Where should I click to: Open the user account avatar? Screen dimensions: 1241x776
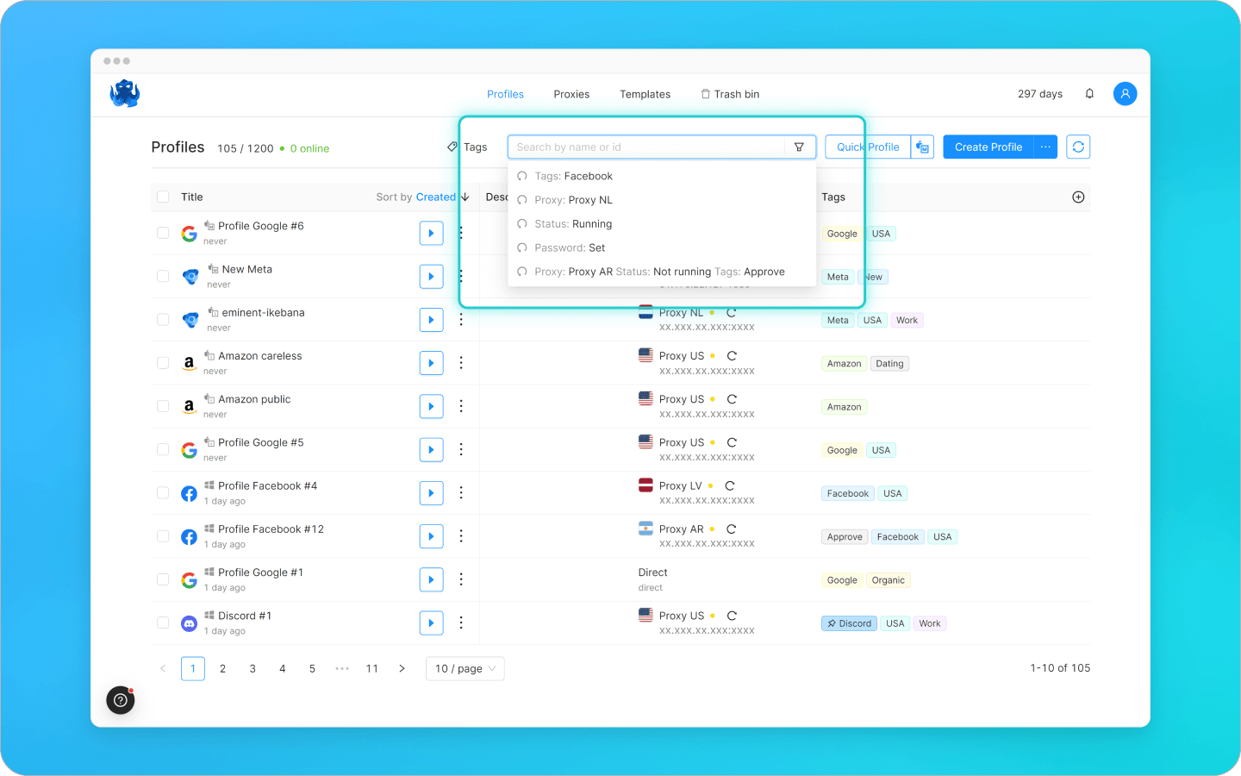click(1125, 94)
